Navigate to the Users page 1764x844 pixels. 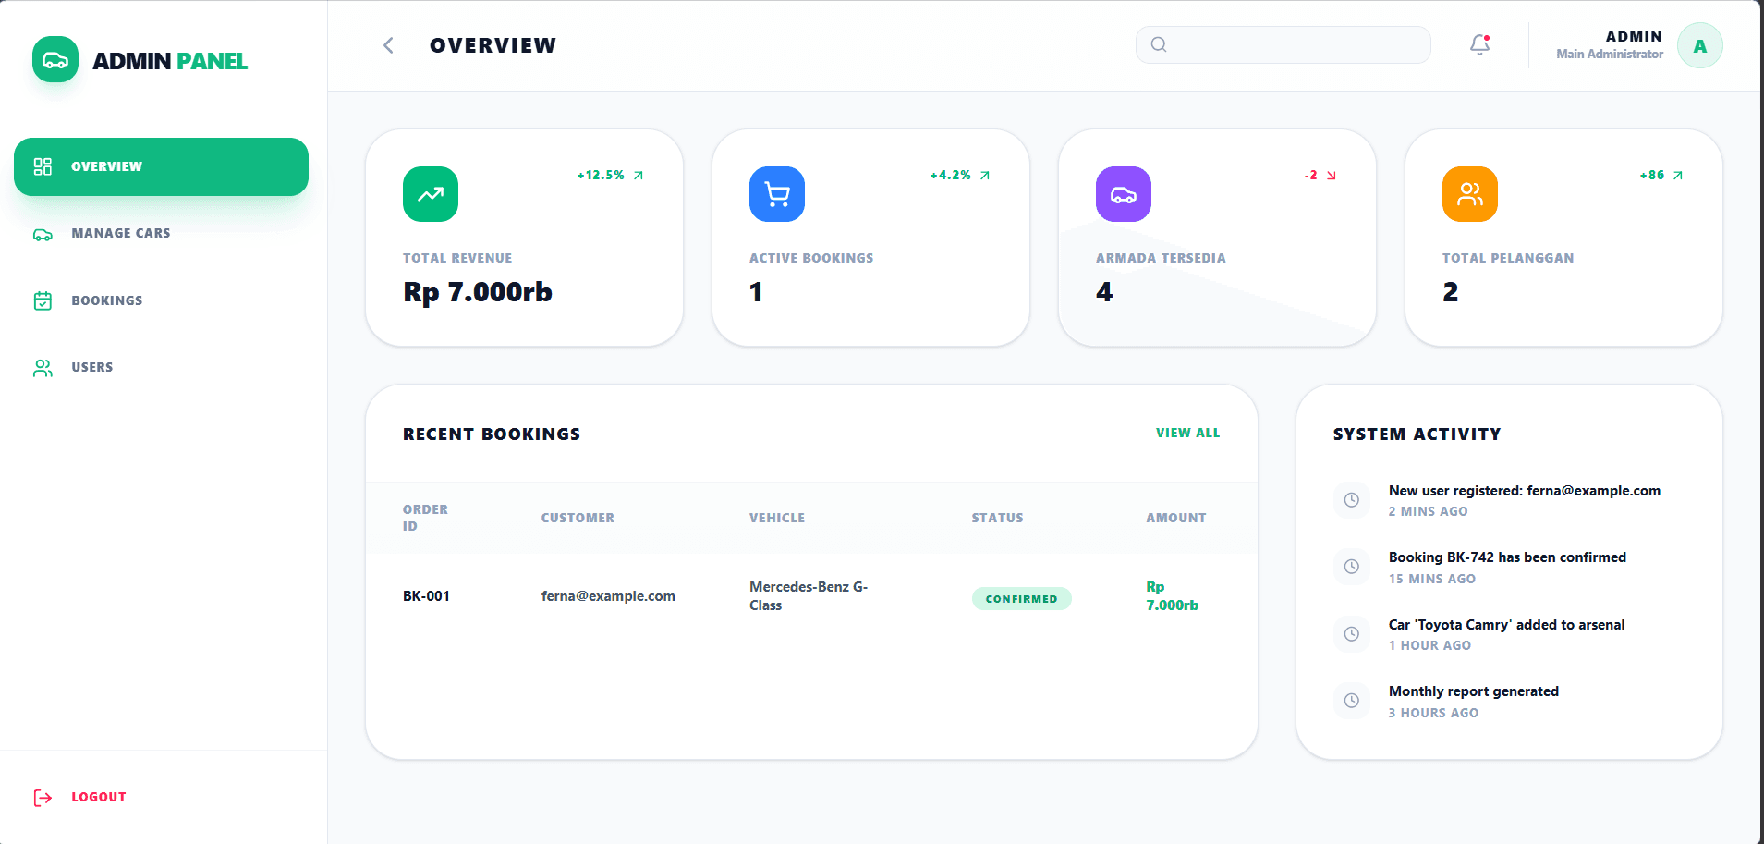[91, 367]
